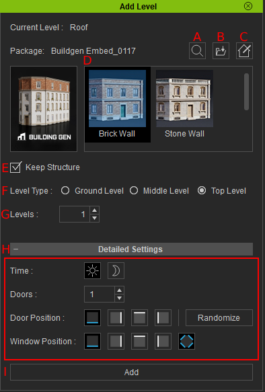Select the night moon icon
Viewport: 265px width, 392px height.
(116, 270)
